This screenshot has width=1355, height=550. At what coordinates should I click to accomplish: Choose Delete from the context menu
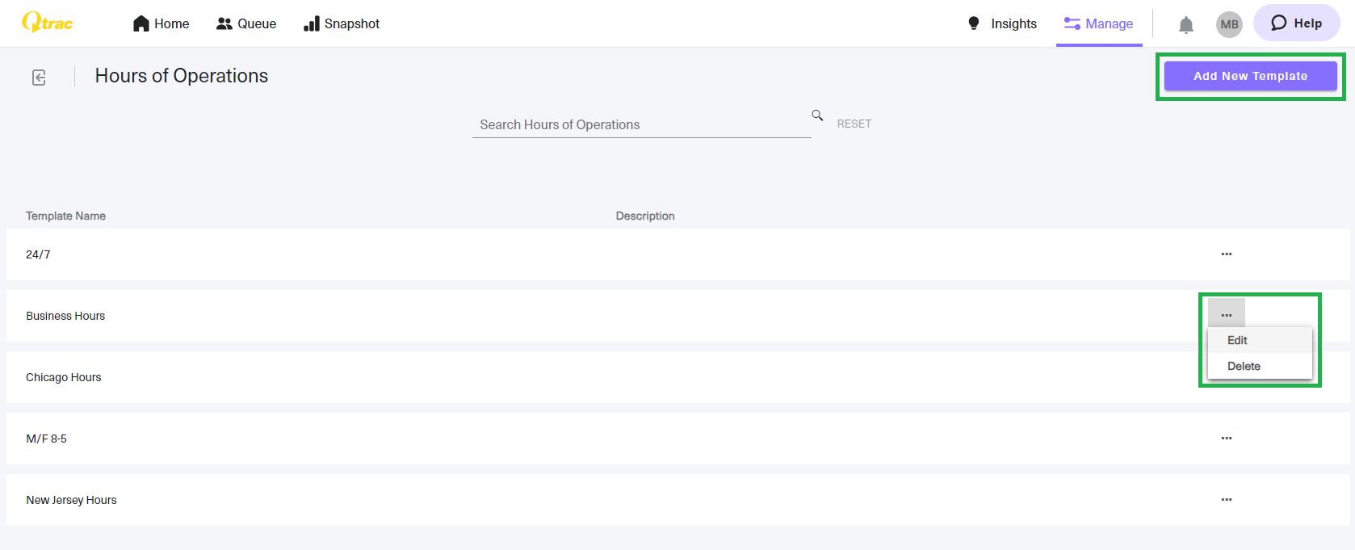1244,367
